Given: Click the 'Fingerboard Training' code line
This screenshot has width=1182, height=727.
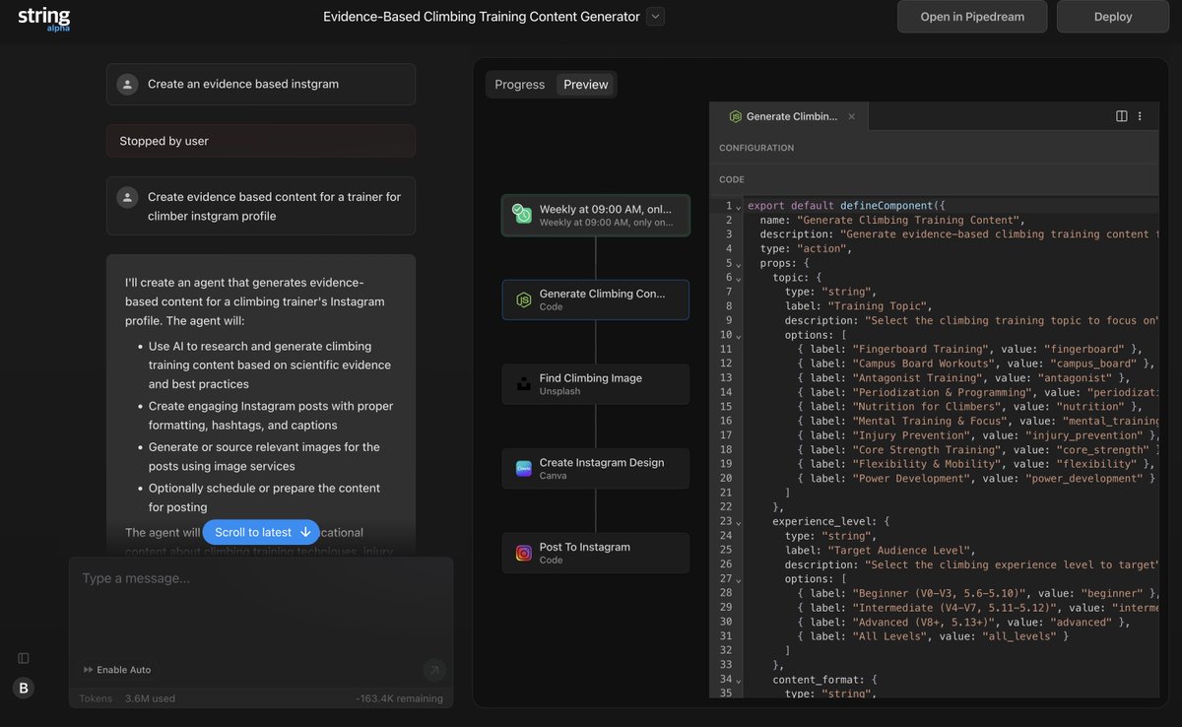Looking at the screenshot, I should point(969,350).
